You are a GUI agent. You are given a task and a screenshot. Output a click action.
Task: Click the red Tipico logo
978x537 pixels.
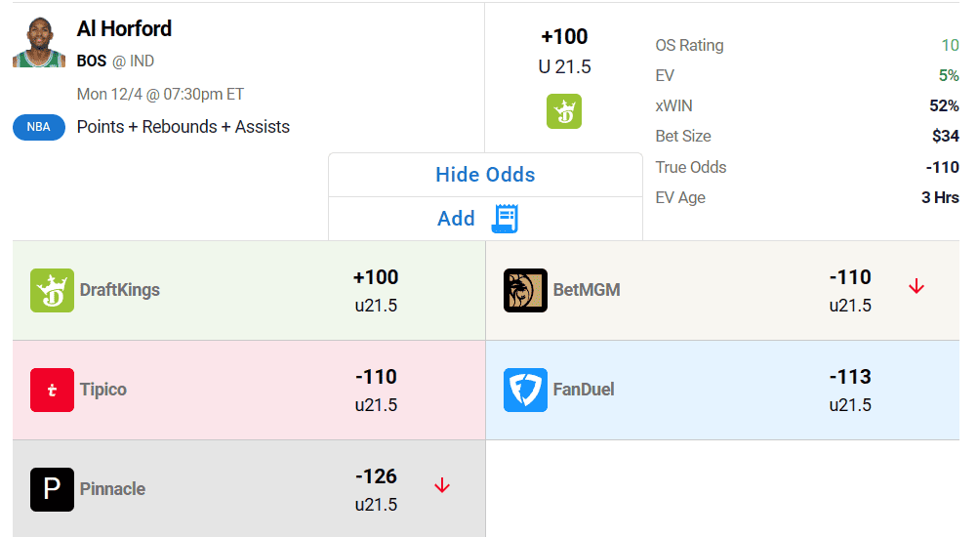[53, 390]
